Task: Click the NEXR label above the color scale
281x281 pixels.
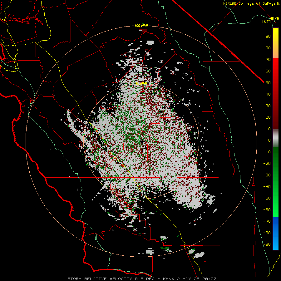Action: pyautogui.click(x=274, y=18)
